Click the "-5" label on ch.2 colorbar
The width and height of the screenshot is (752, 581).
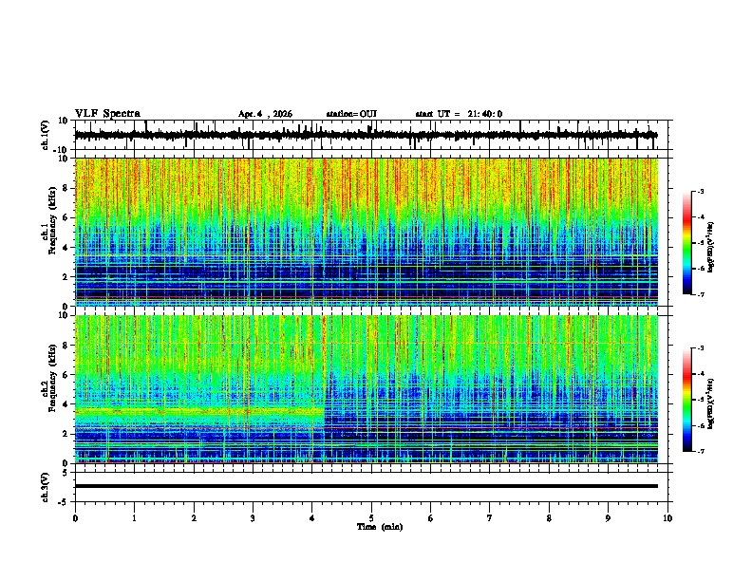pos(700,400)
